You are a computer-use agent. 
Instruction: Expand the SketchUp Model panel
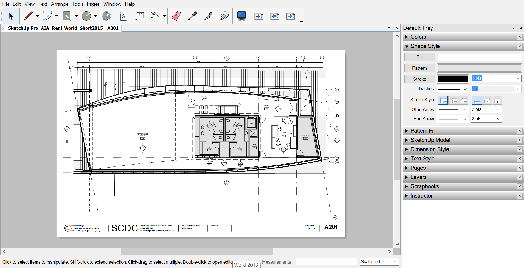point(430,140)
